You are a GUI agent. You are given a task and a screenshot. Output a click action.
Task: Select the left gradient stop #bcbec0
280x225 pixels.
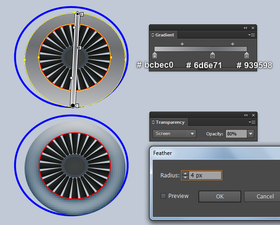tap(154, 56)
